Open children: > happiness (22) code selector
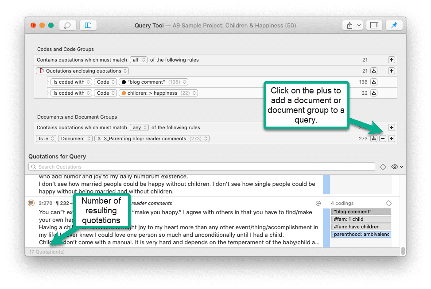 coord(158,93)
